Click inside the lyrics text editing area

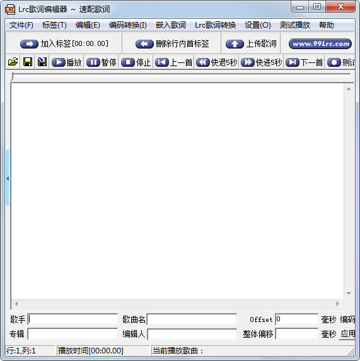tap(177, 191)
